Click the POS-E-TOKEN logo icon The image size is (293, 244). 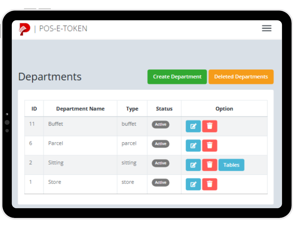pos(24,29)
